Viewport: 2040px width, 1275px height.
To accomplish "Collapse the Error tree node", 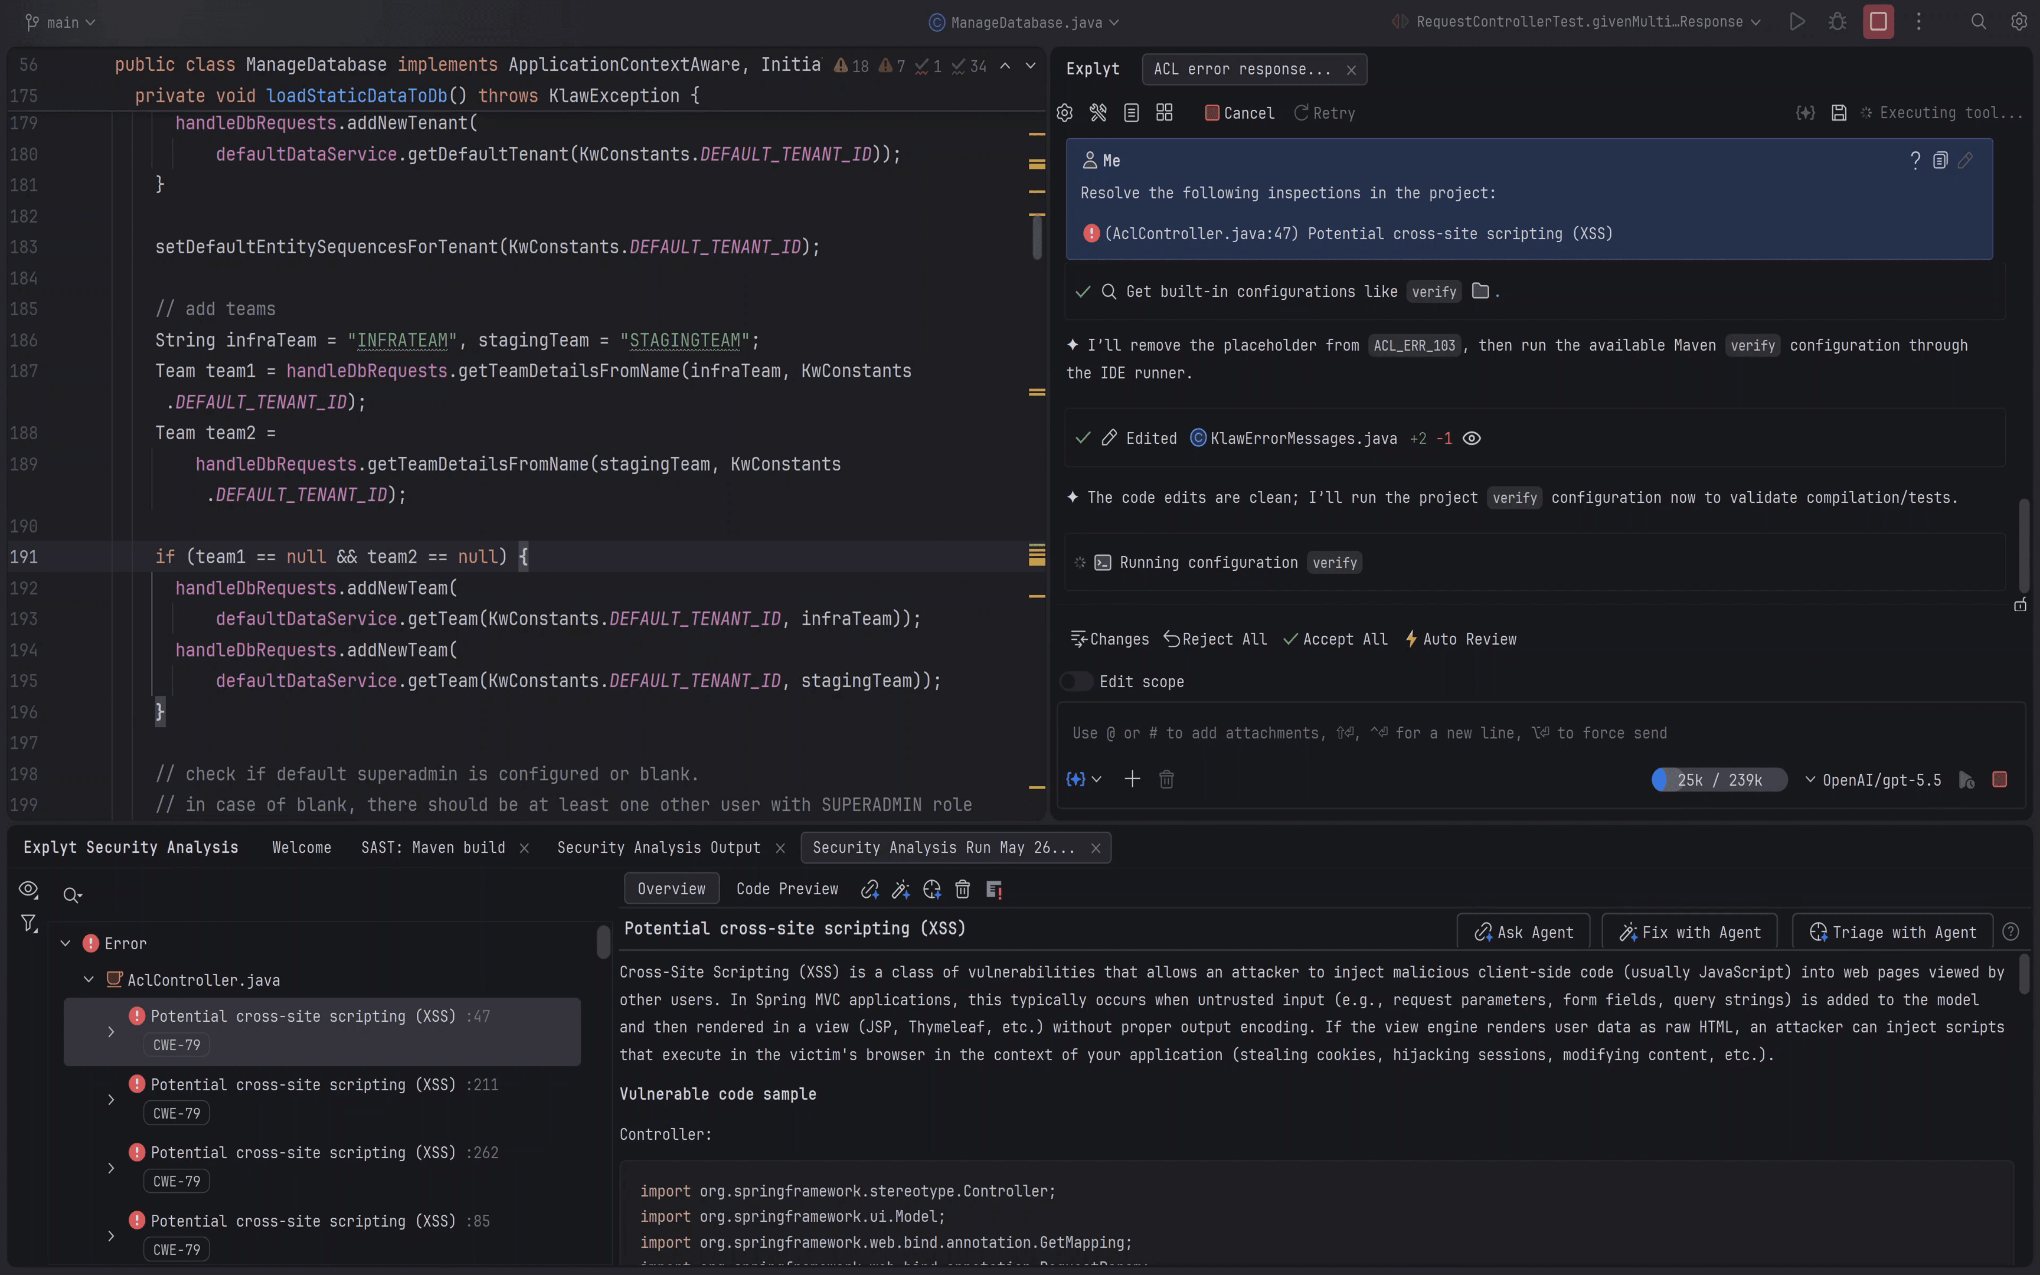I will pos(66,944).
